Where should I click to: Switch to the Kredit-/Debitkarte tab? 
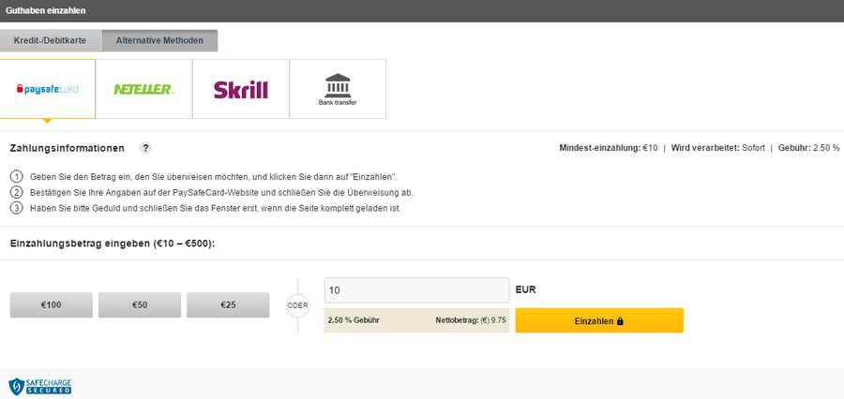[50, 40]
